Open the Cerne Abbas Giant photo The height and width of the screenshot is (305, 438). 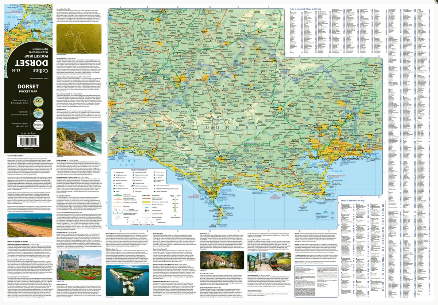[x=79, y=39]
